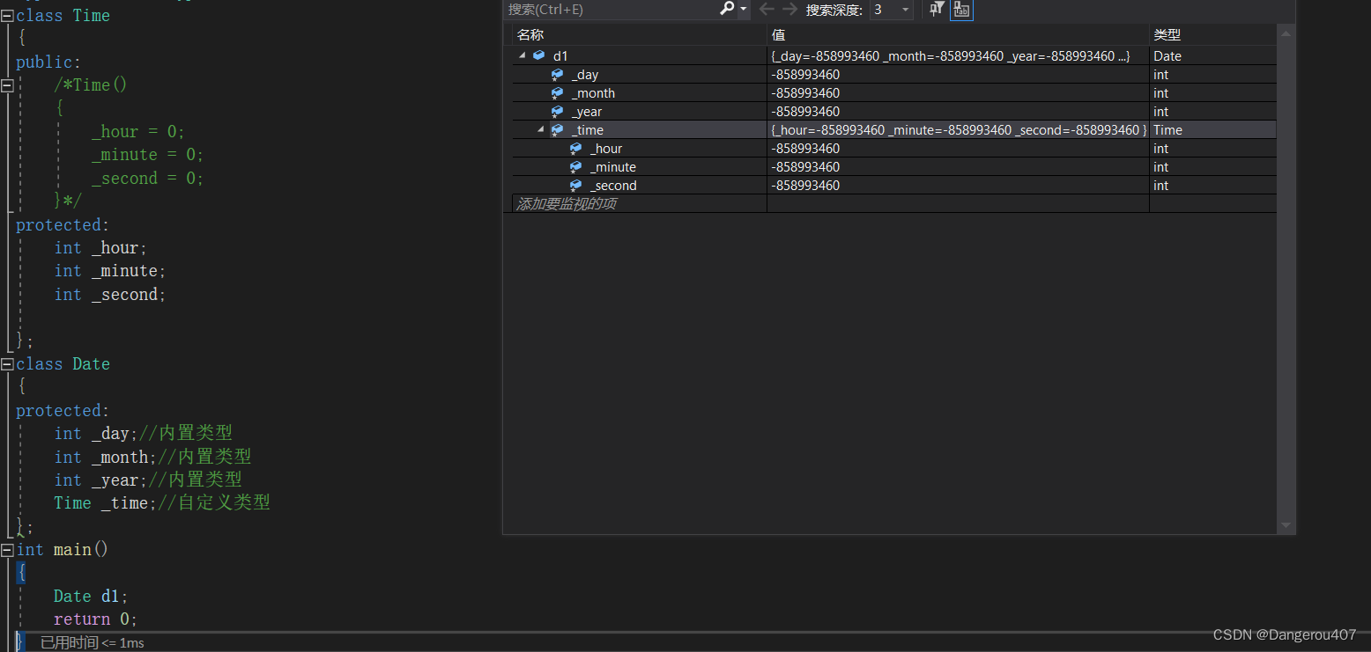Click the value cell of _second
This screenshot has height=652, width=1371.
(958, 186)
